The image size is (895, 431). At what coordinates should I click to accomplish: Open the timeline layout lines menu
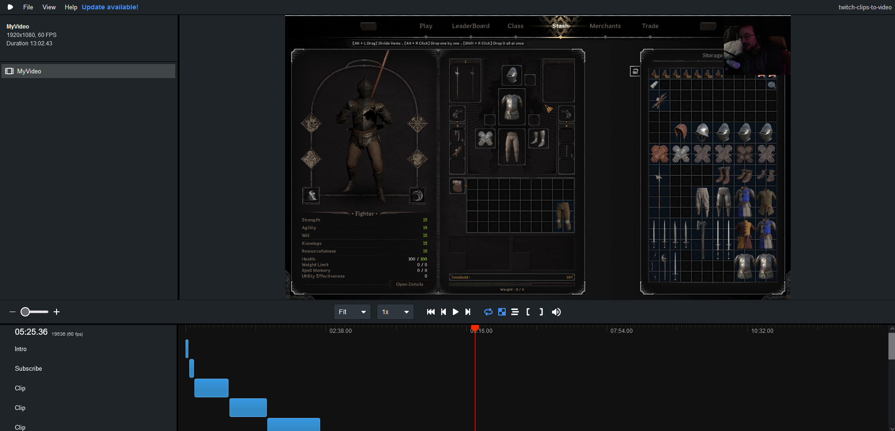coord(515,312)
